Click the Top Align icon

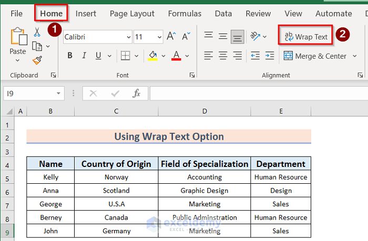click(209, 36)
